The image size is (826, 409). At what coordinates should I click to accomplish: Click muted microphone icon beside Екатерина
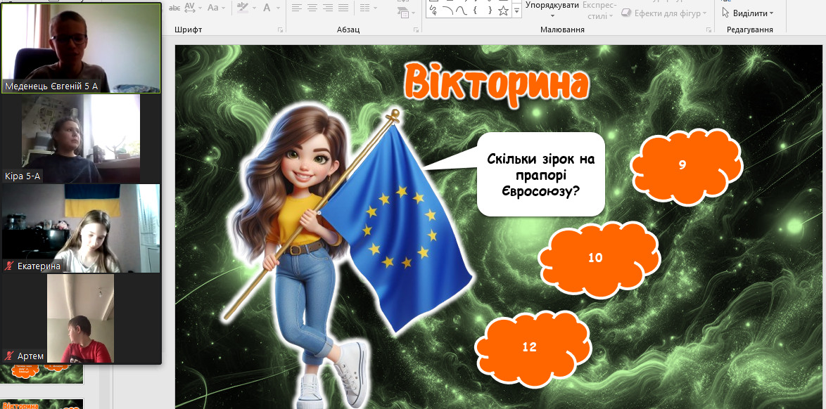(9, 266)
